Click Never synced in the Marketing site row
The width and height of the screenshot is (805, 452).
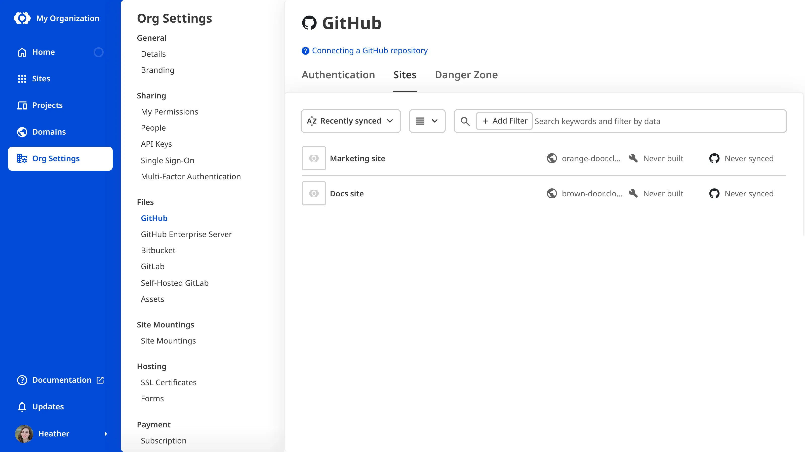coord(749,158)
